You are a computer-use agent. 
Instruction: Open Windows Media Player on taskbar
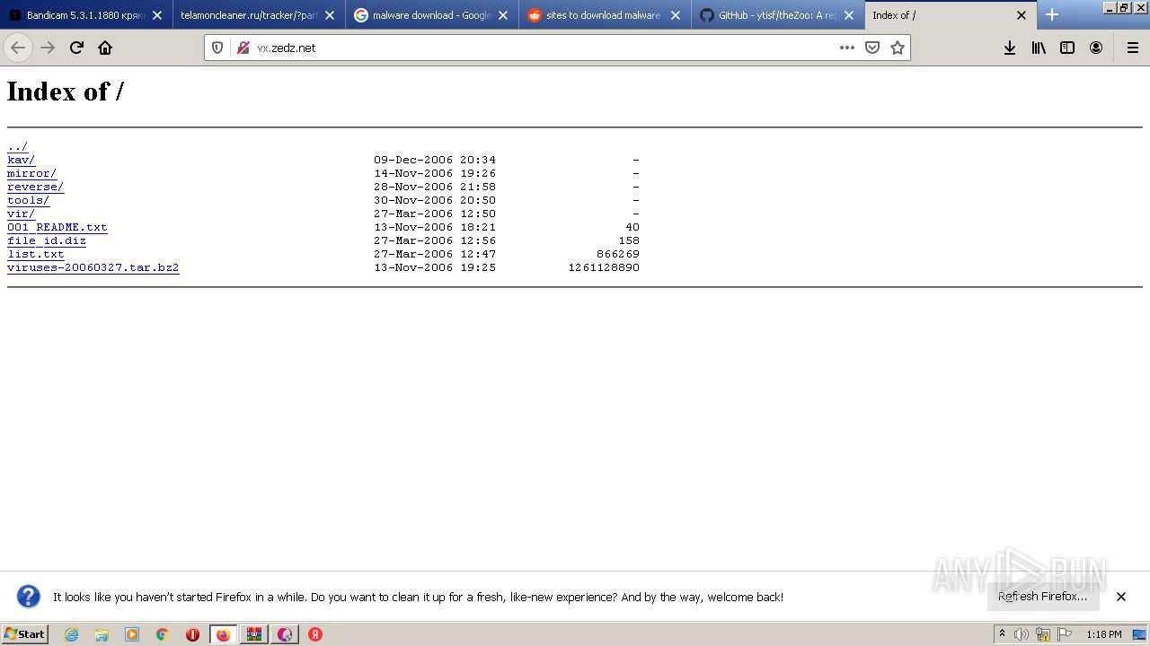132,634
